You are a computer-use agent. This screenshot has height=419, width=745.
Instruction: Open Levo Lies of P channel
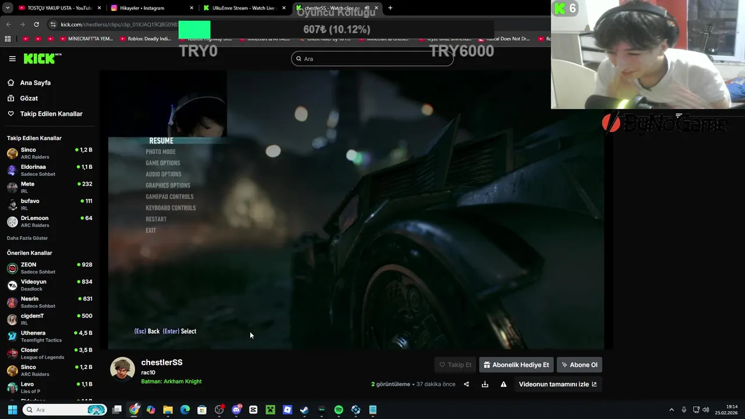(49, 388)
